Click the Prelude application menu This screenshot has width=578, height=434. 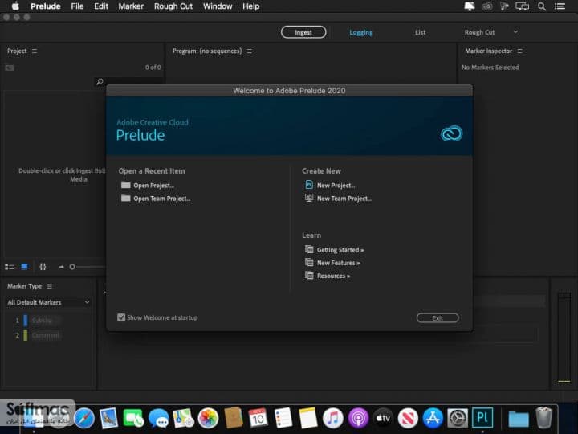coord(45,6)
